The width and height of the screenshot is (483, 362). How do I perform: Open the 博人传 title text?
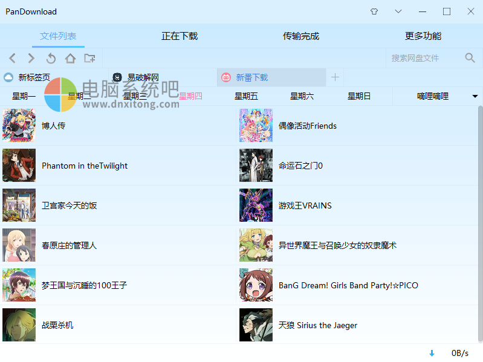click(x=54, y=126)
